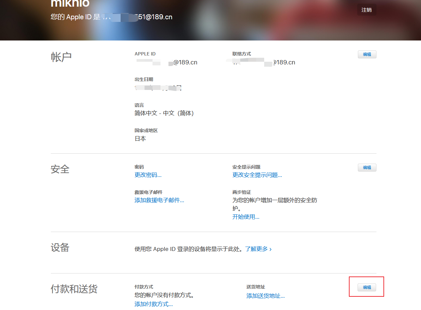Click the miknio username in the header

pyautogui.click(x=70, y=3)
